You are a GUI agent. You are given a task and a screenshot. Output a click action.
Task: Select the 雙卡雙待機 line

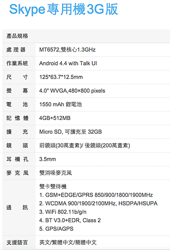[53, 187]
